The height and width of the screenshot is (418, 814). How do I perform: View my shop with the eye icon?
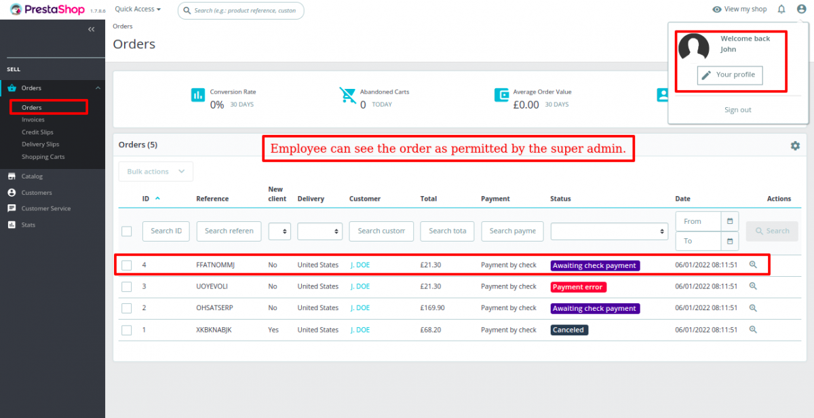tap(739, 9)
